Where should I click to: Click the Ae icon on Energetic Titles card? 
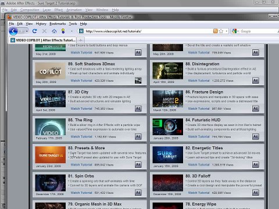coord(256,164)
